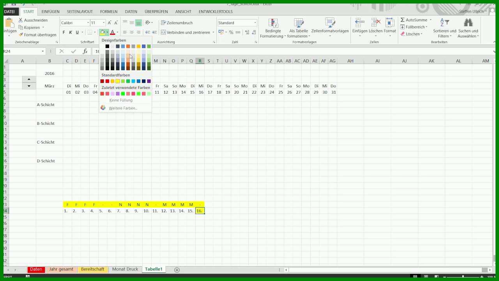
Task: Open Zellenformatvorlagen gallery
Action: [x=330, y=28]
